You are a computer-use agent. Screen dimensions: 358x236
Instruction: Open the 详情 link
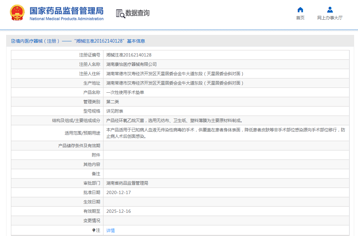click(111, 230)
